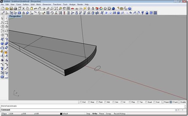This screenshot has height=116, width=188.
Task: Toggle the Snap status bar button
Action: 88,113
